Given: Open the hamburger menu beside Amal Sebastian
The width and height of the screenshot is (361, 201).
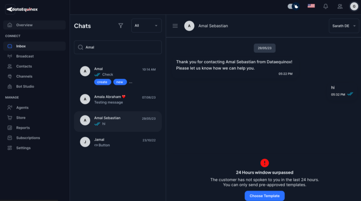Looking at the screenshot, I should tap(175, 26).
